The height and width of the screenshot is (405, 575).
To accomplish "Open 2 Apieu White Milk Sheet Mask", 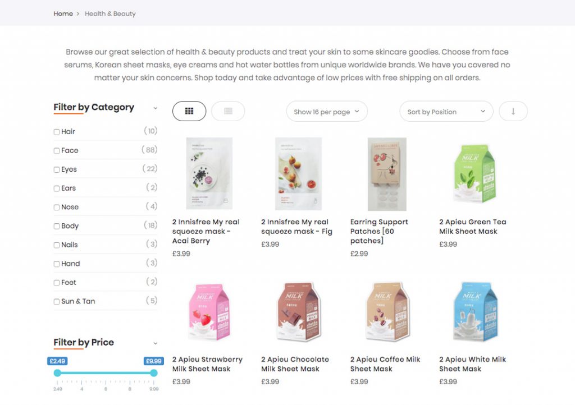I will (x=472, y=364).
